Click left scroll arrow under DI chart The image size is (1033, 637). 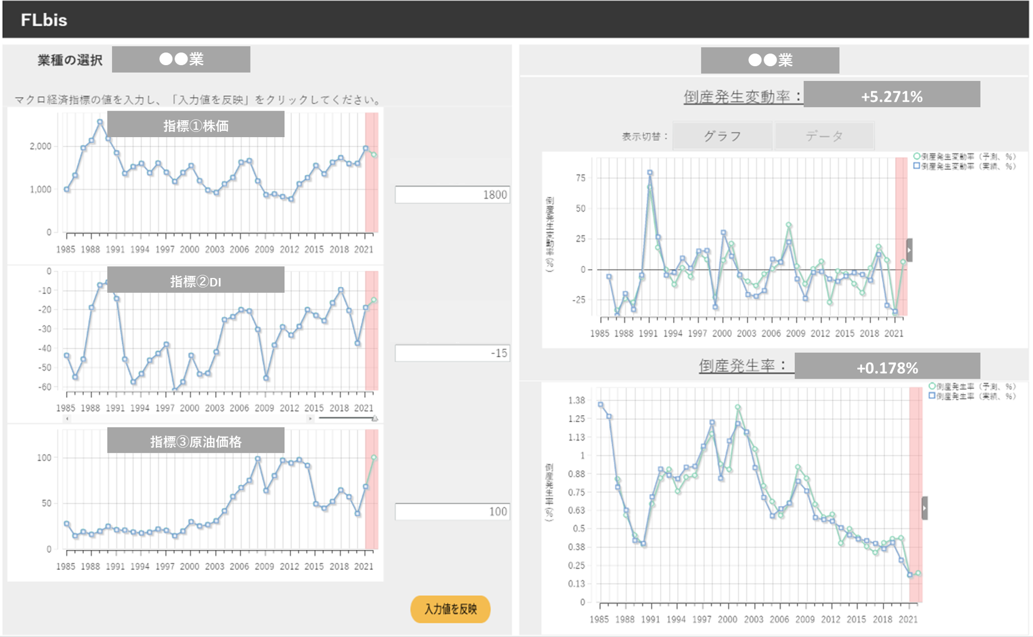[67, 418]
